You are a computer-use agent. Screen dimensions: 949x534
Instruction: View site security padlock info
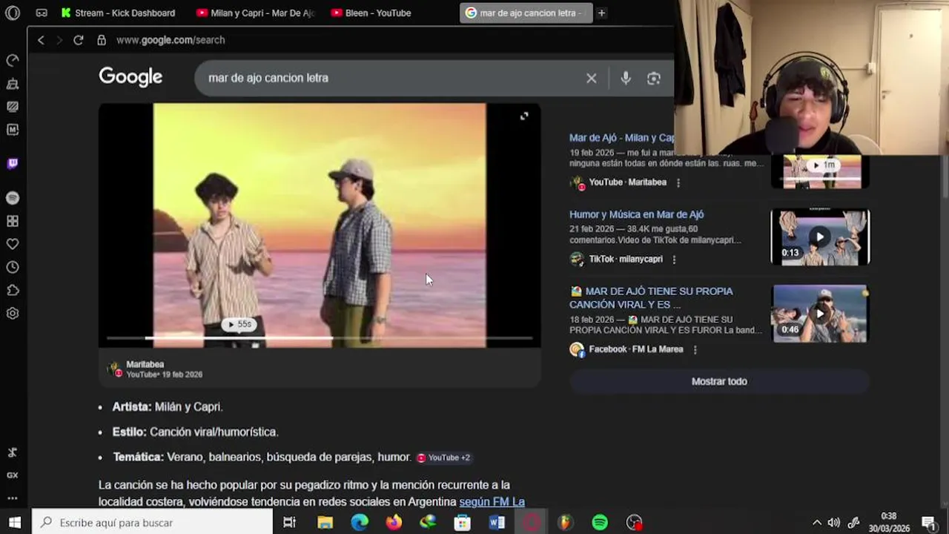coord(102,40)
